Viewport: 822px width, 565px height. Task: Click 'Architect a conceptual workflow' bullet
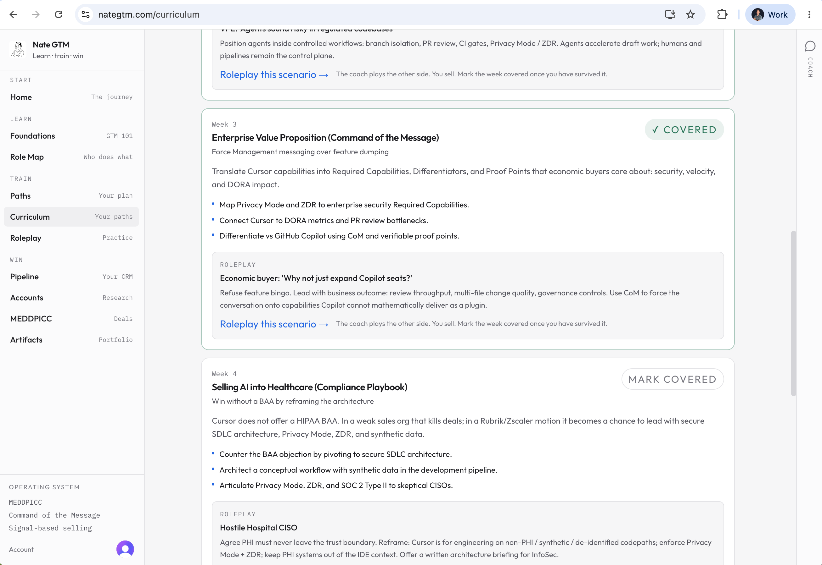pos(358,470)
